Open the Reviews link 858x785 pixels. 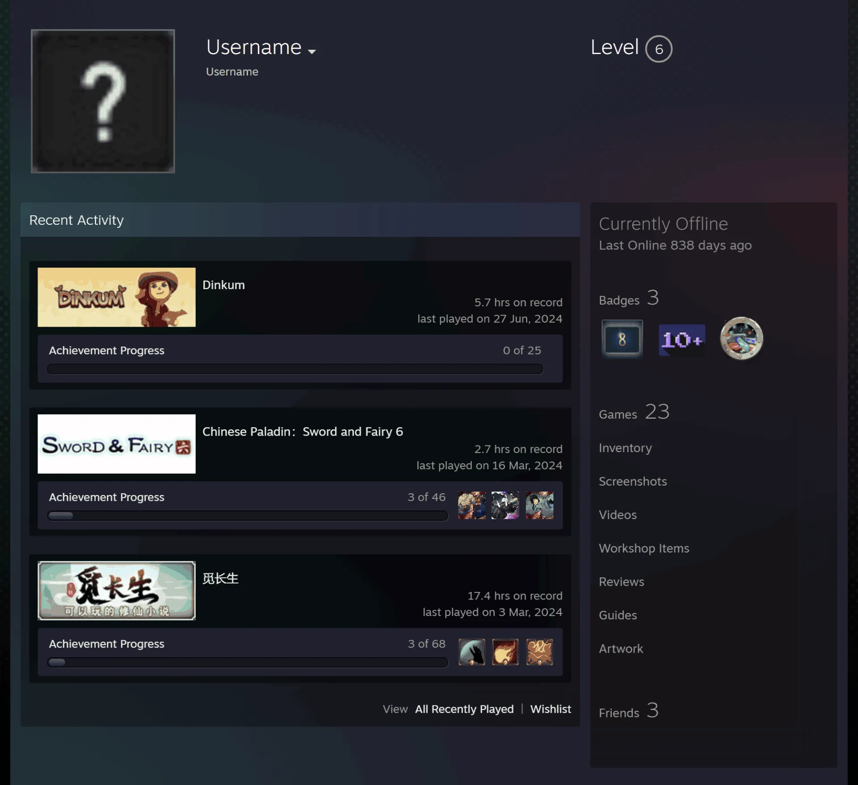coord(621,582)
